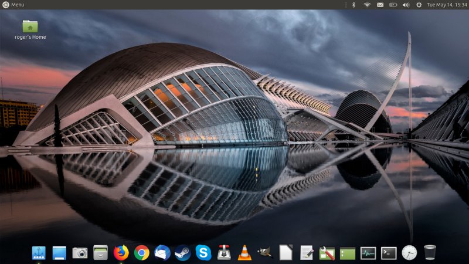
Task: Click the anchor icon in the dock
Action: click(39, 252)
